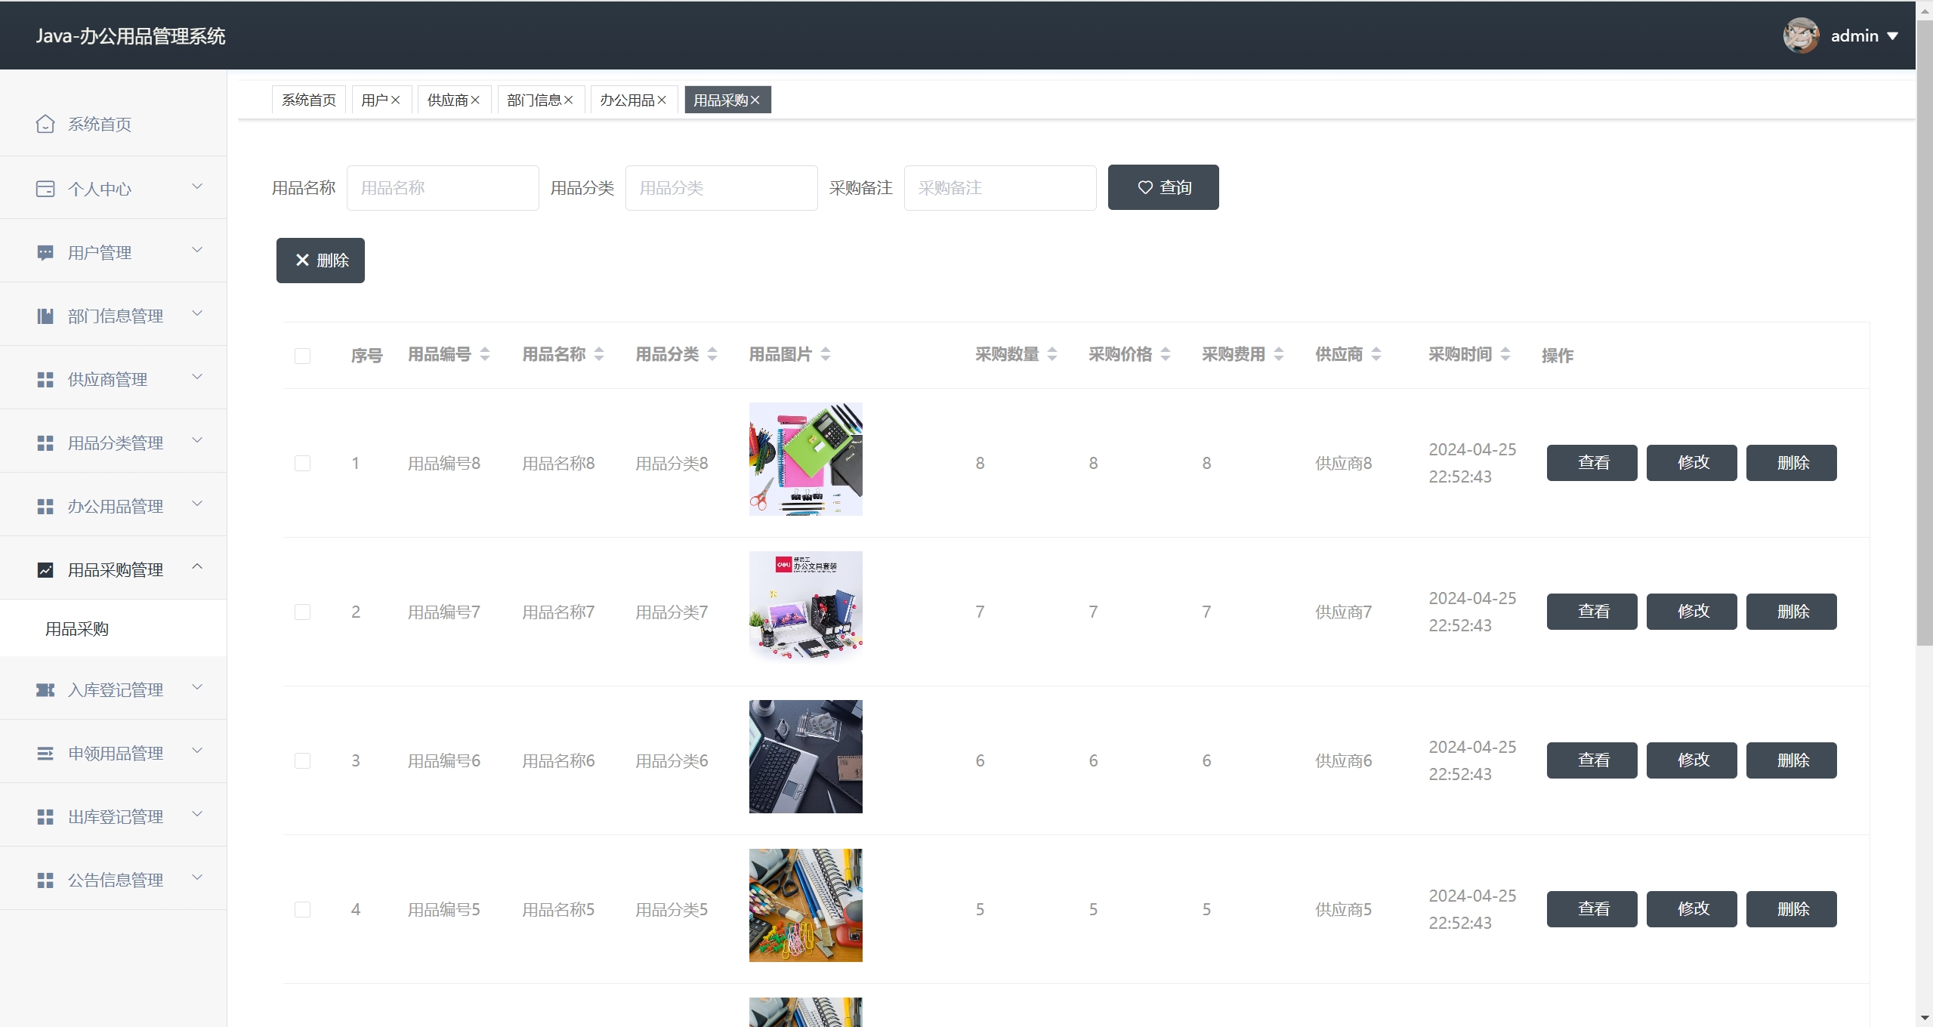Click the list icon beside 申领用品管理
The width and height of the screenshot is (1933, 1027).
pyautogui.click(x=45, y=753)
